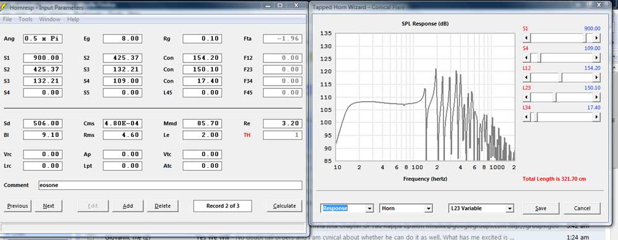Click the Re field showing 3.20
Image resolution: width=618 pixels, height=240 pixels.
point(283,123)
